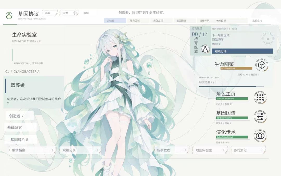Click the 研究进度 7 / 8 progress bar
The width and height of the screenshot is (281, 176).
(x=231, y=87)
